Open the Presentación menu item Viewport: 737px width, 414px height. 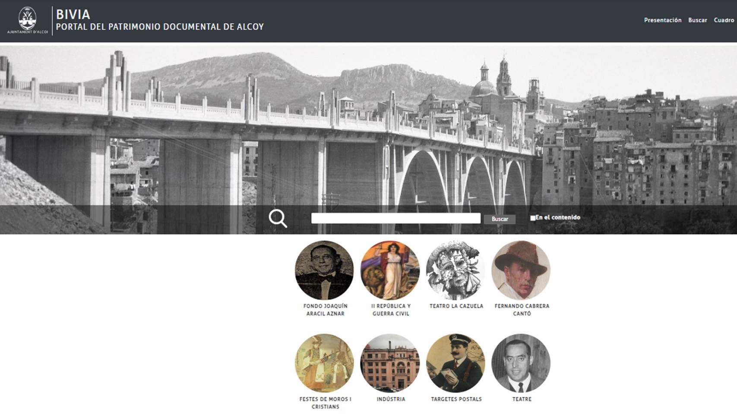click(662, 20)
